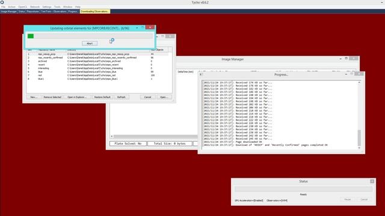Minimize the Image Manager window
This screenshot has height=216, width=385.
340,59
